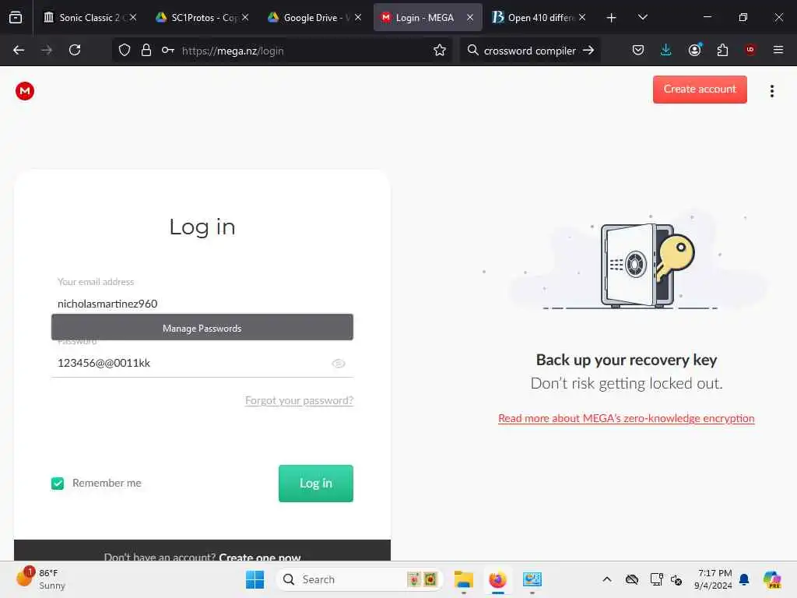797x598 pixels.
Task: Click the Create account button
Action: tap(700, 89)
